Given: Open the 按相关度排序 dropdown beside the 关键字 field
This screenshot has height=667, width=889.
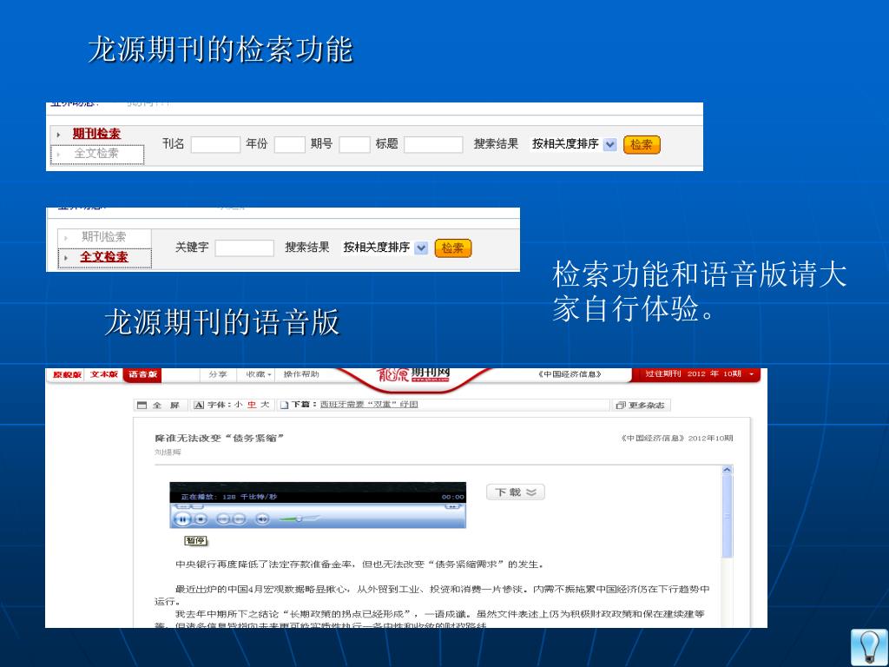Looking at the screenshot, I should click(x=385, y=248).
